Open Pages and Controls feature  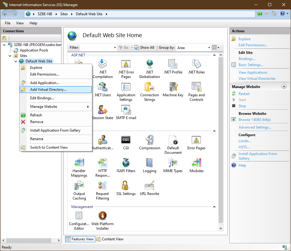196,92
